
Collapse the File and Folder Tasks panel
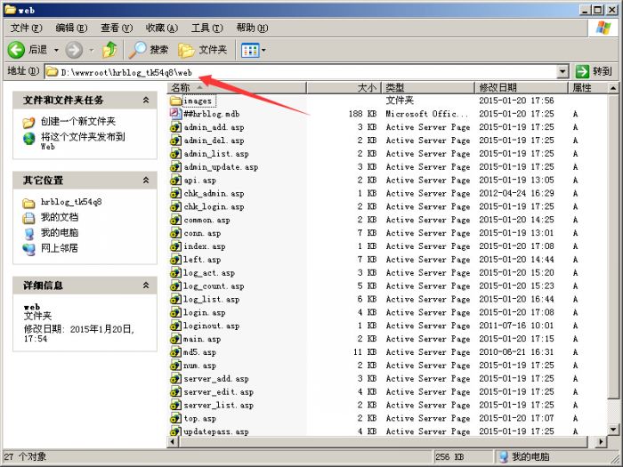coord(146,101)
